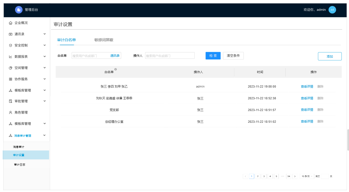Switch to the 审计白名单 tab
Screen dimensions: 349x192
coord(66,40)
